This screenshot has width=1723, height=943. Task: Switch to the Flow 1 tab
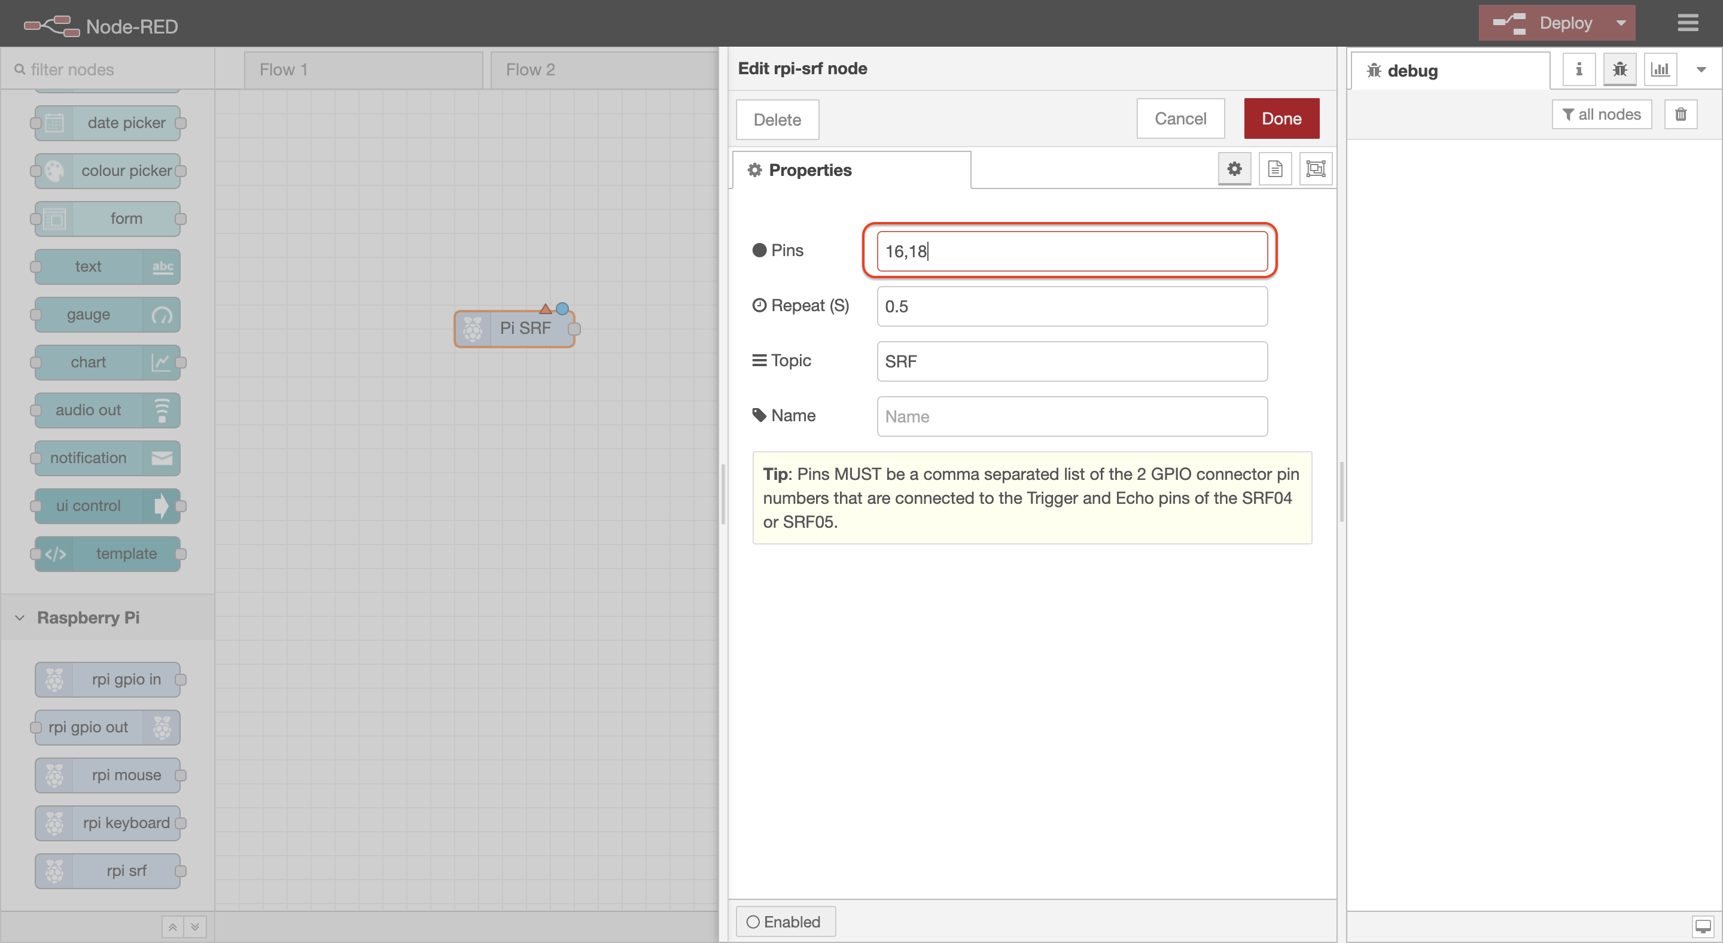(284, 69)
